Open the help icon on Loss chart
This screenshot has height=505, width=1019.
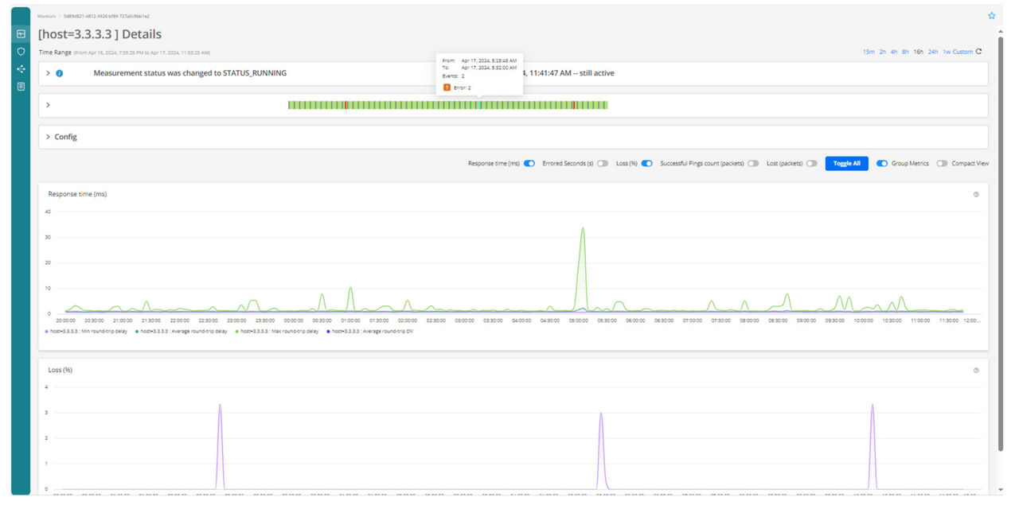pos(976,369)
